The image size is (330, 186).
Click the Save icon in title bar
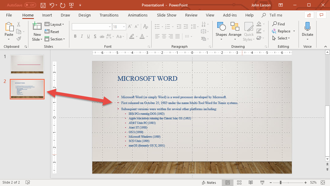(43, 5)
